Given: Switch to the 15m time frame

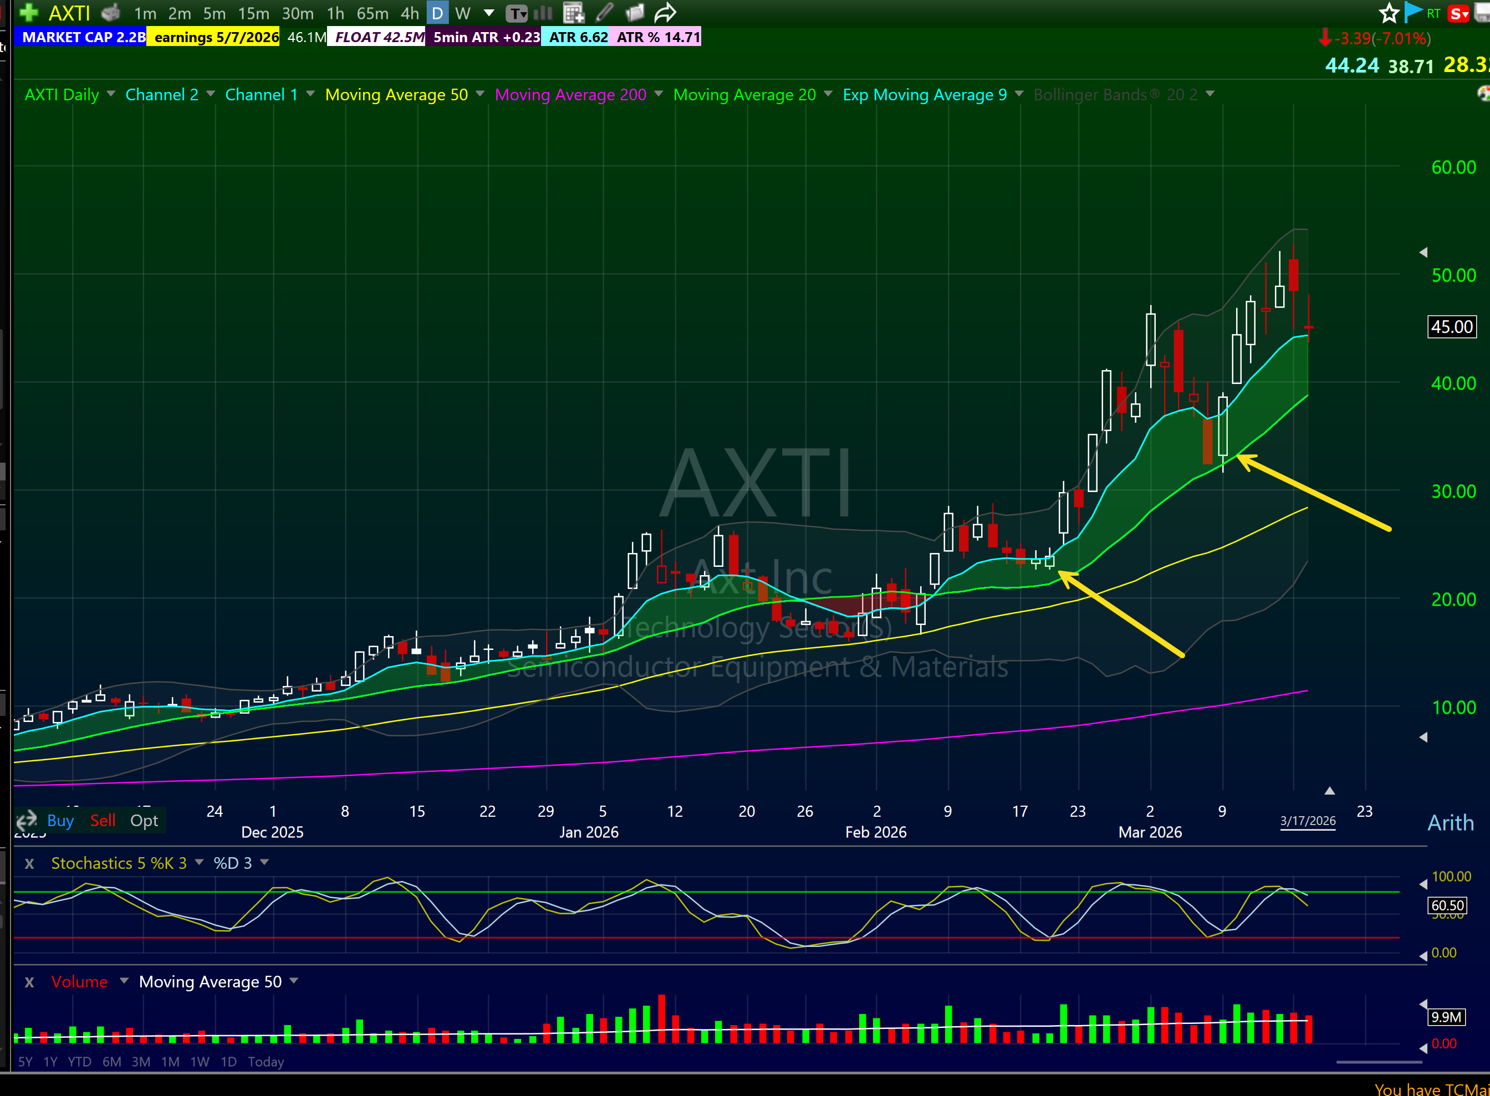Looking at the screenshot, I should pos(253,13).
